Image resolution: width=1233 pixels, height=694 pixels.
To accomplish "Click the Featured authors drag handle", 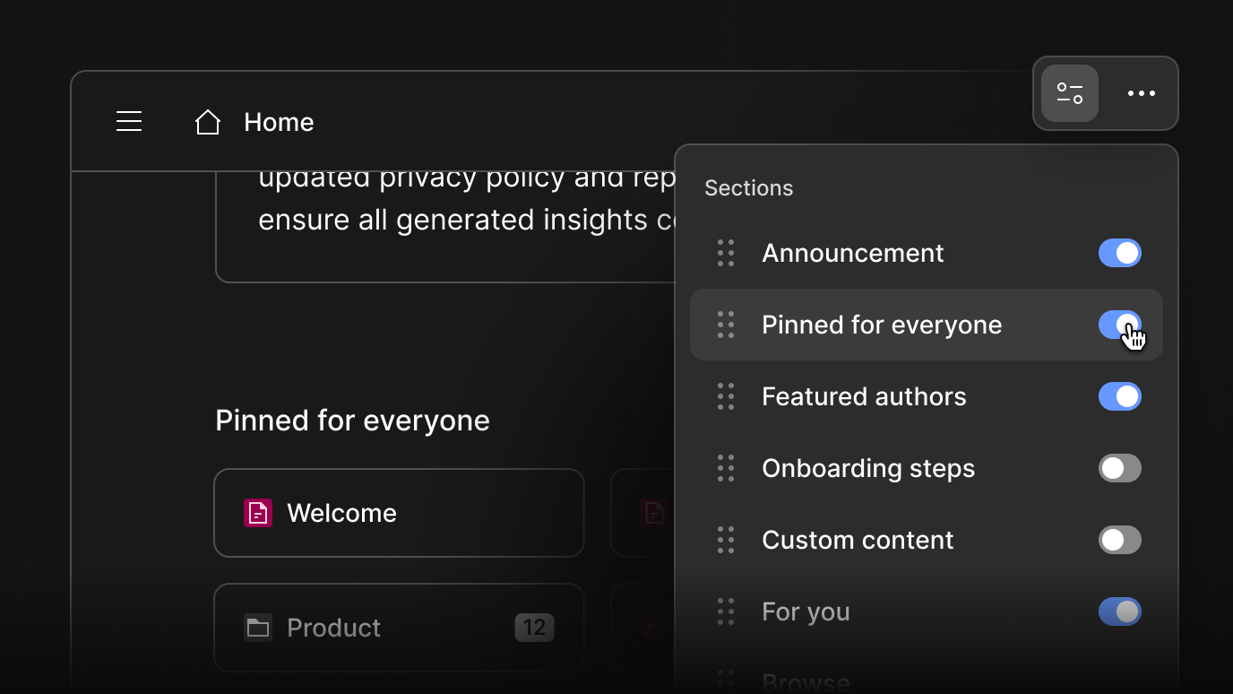I will (x=726, y=396).
